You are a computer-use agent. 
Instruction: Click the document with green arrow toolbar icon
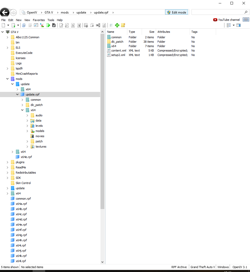[13, 25]
